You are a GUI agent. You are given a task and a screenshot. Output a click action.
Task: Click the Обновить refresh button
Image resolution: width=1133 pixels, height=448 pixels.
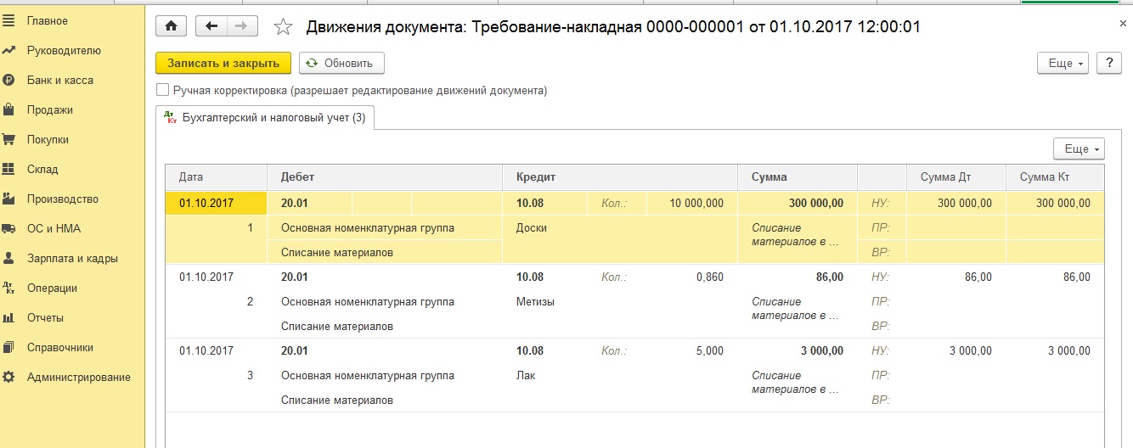[x=341, y=63]
